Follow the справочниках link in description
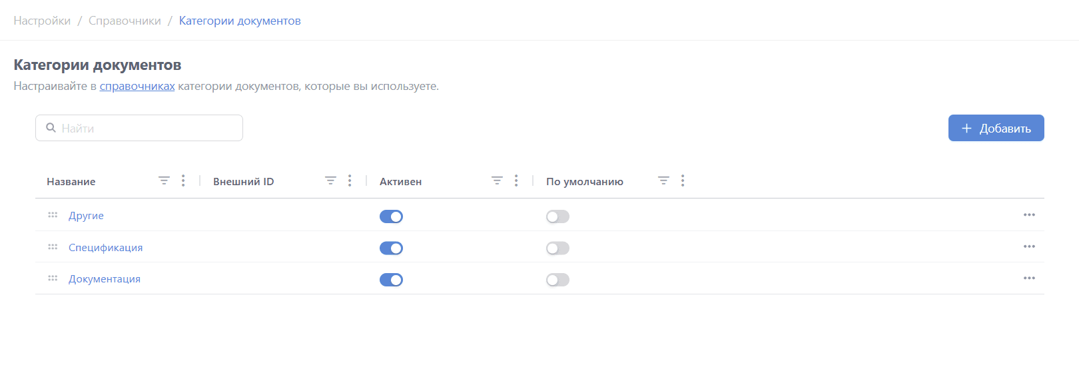 click(x=137, y=86)
